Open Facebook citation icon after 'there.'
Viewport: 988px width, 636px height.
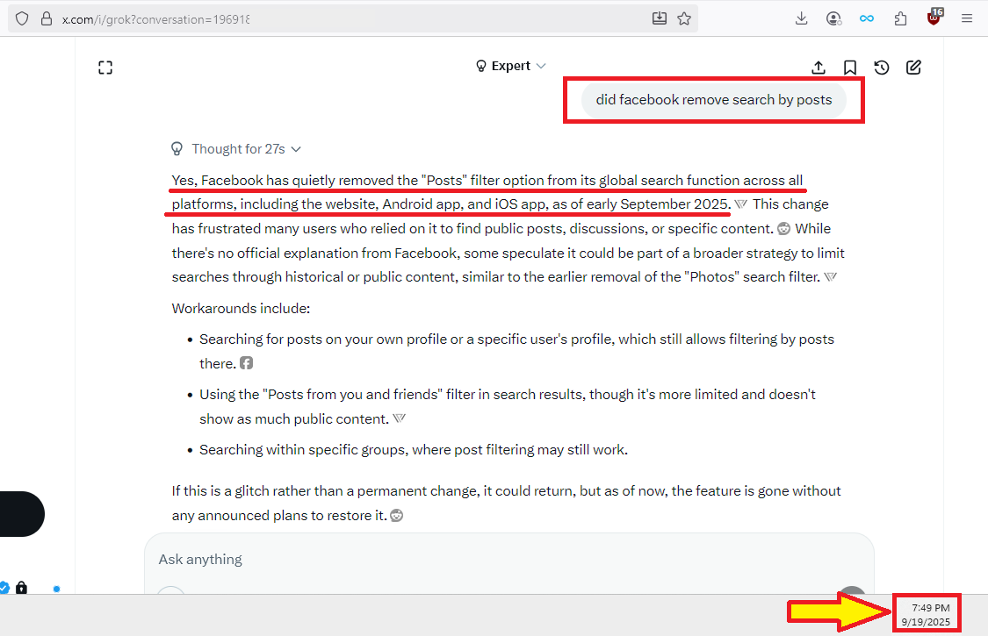(x=247, y=363)
